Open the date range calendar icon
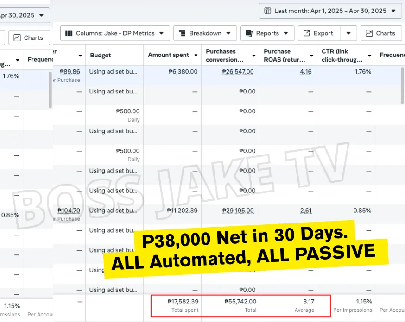Image resolution: width=405 pixels, height=322 pixels. (x=267, y=11)
